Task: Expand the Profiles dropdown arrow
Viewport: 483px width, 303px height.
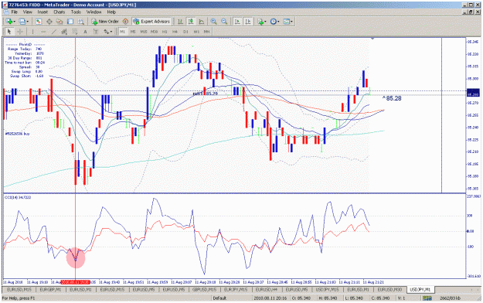Action: pyautogui.click(x=27, y=22)
